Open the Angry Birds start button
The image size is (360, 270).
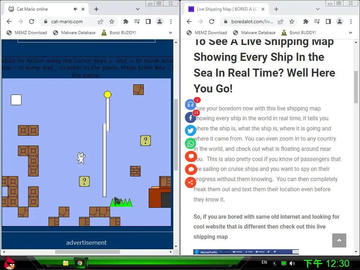(x=9, y=263)
